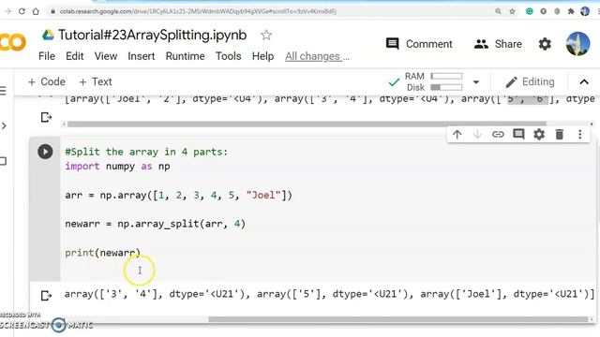Go to browser home page
Image resolution: width=600 pixels, height=337 pixels.
tap(36, 11)
